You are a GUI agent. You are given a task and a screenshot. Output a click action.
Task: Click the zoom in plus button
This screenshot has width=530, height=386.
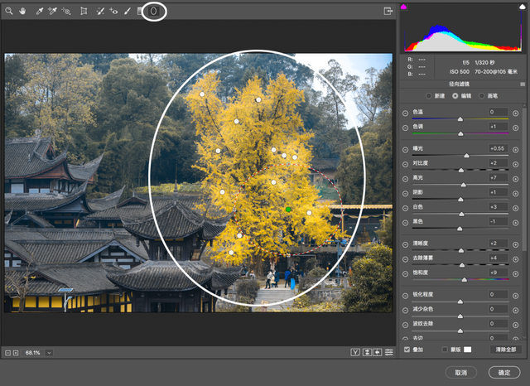click(x=16, y=353)
